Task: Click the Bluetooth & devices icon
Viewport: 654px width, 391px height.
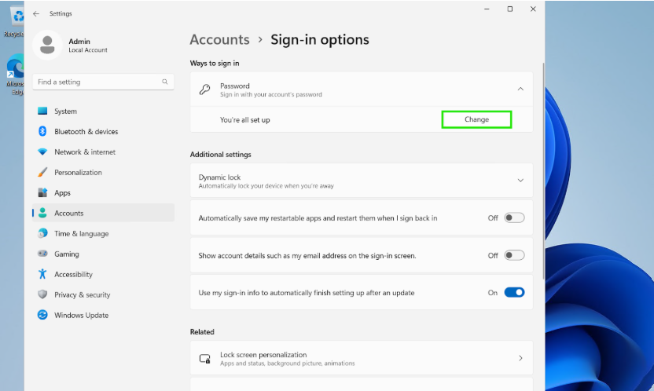Action: [x=42, y=132]
